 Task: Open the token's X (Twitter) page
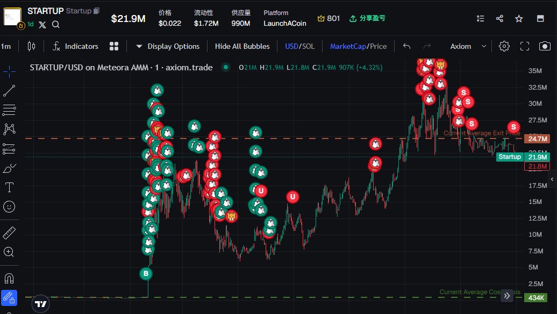[42, 25]
